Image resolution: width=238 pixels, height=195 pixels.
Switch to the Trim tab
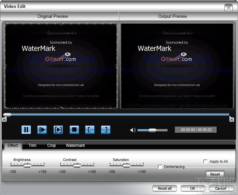(32, 146)
